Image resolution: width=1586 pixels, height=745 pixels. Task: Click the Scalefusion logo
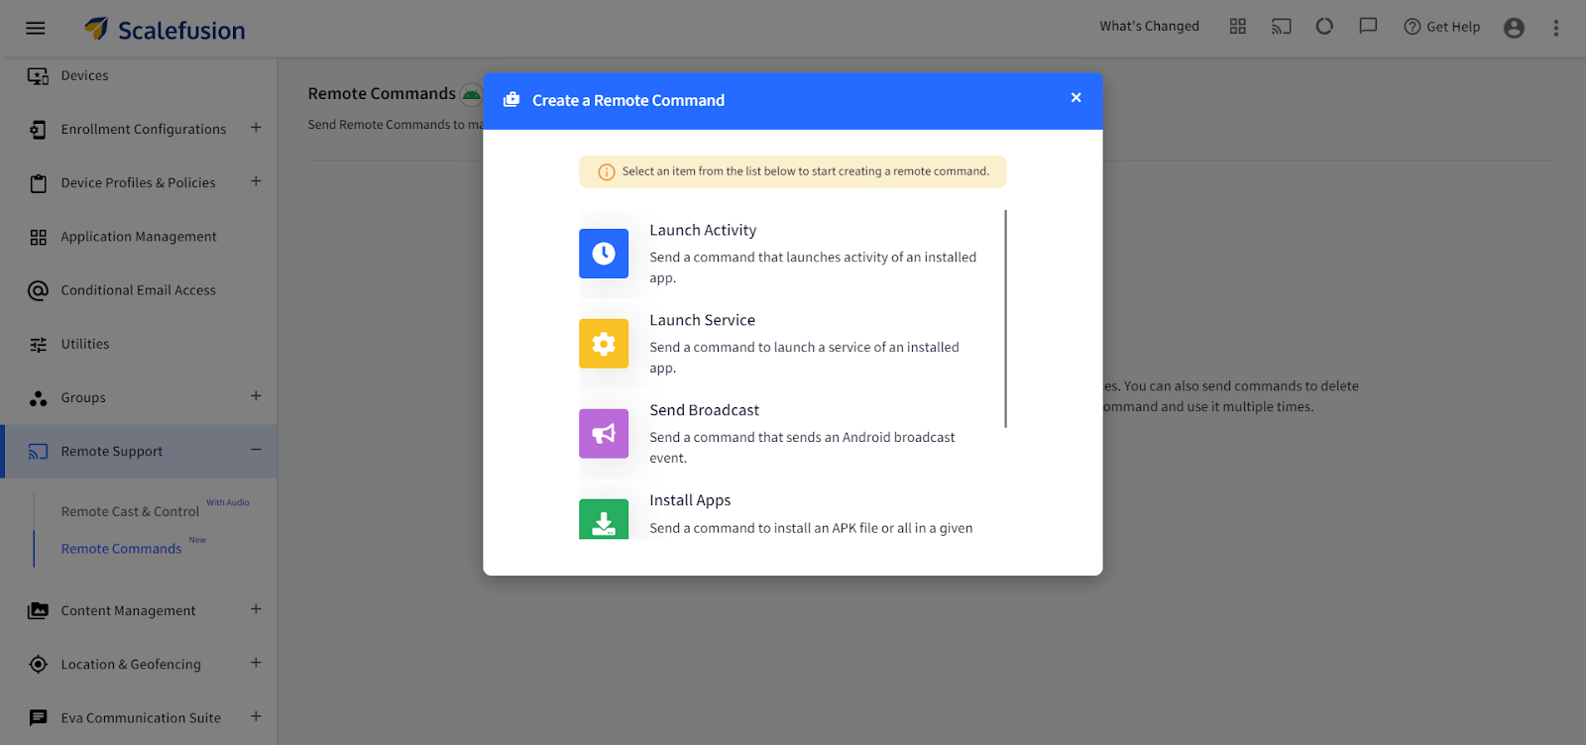[x=165, y=30]
